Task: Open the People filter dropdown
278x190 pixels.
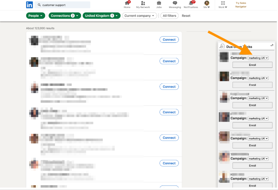Action: coord(35,16)
